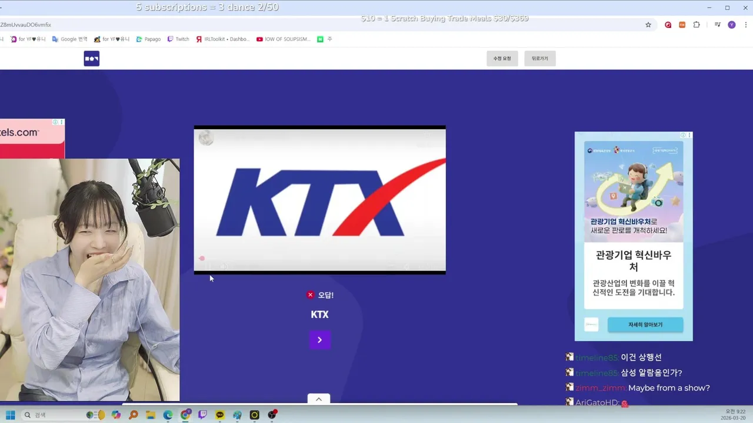
Task: Open the red circular browser extension
Action: coord(668,25)
